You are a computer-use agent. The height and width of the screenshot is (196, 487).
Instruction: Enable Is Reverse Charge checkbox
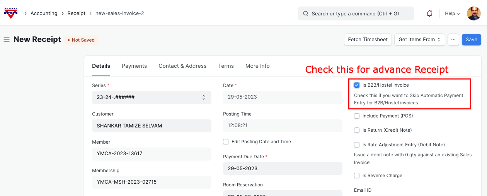[x=357, y=176]
